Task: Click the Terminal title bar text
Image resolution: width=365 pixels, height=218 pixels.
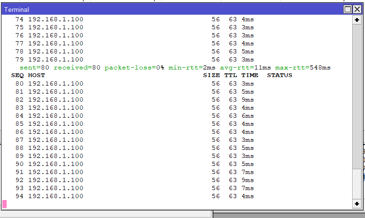Action: point(17,10)
